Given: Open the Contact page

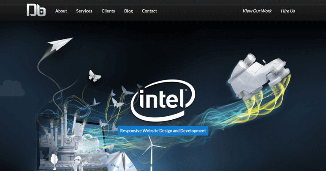Looking at the screenshot, I should [x=149, y=11].
